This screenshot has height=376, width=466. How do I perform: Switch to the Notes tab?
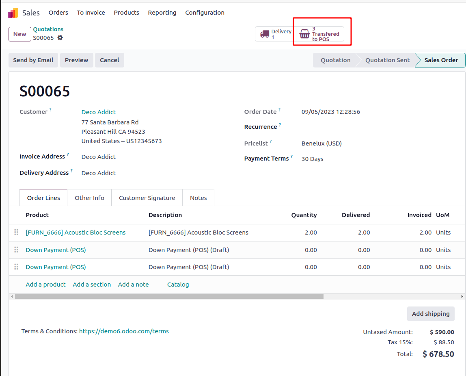[x=198, y=198]
